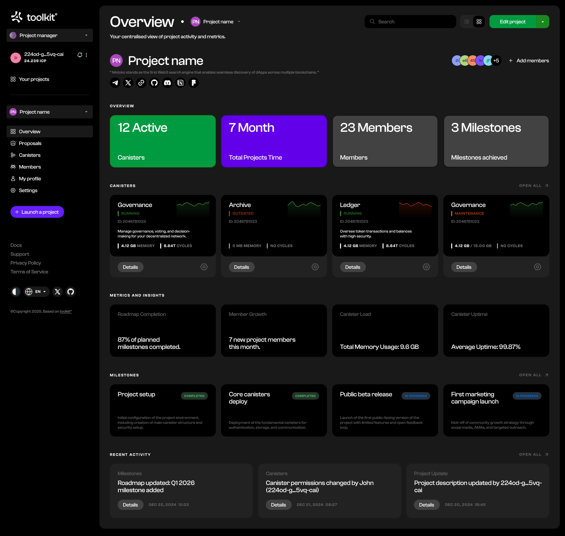Open settings gear on first Governance canister
The height and width of the screenshot is (536, 565).
[x=204, y=267]
